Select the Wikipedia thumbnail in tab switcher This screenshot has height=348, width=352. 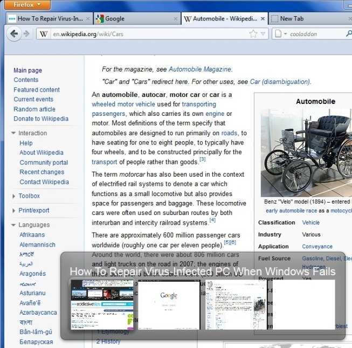point(236,305)
